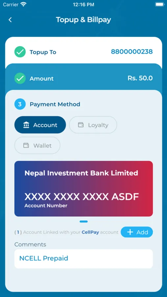Tap the back arrow icon

coord(10,20)
